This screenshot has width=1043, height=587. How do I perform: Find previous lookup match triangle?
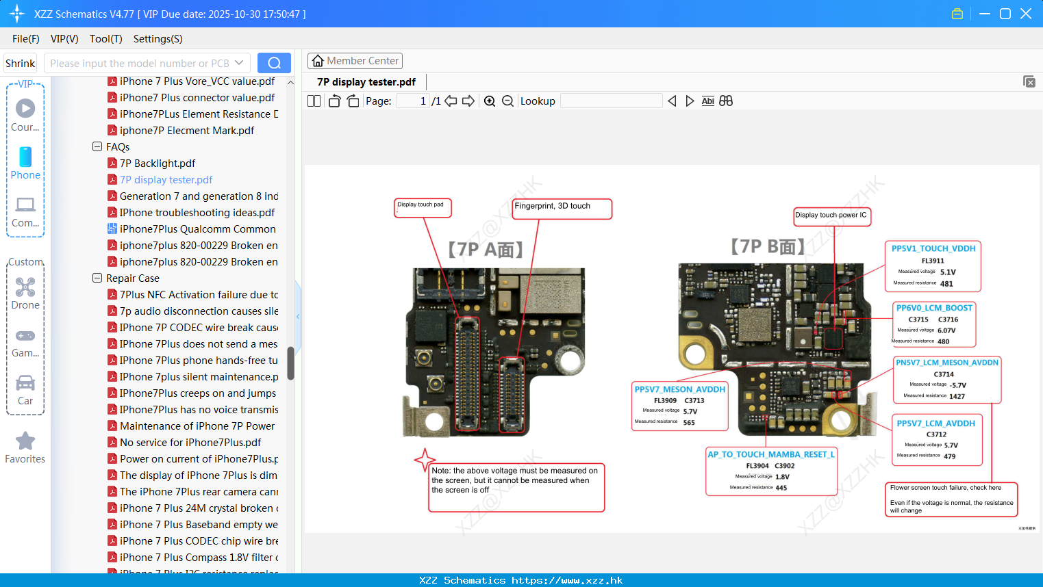coord(672,101)
